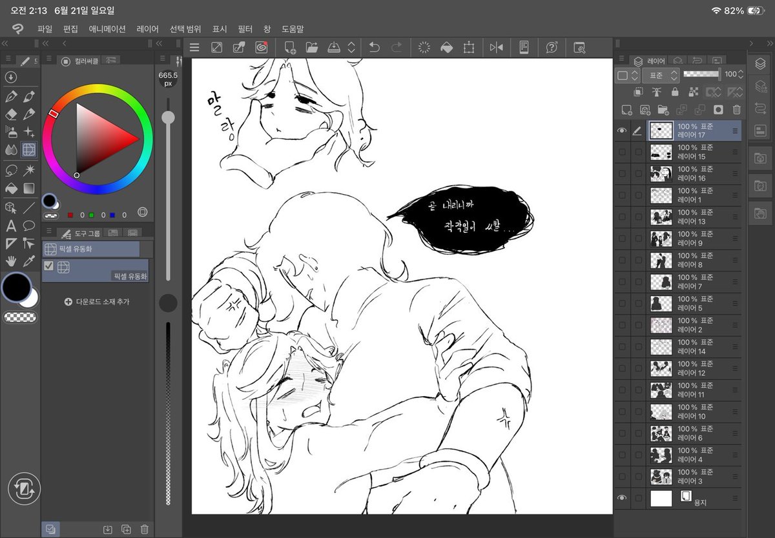Click 다운로드 소재 추가 button
This screenshot has height=538, width=775.
click(97, 301)
